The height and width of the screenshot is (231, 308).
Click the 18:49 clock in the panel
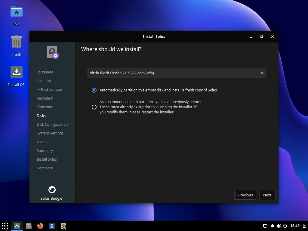coord(295,226)
